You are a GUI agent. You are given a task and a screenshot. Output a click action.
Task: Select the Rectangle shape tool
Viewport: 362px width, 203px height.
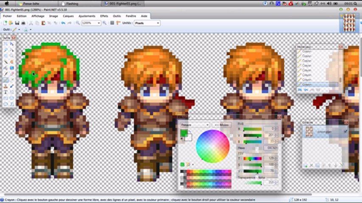tap(6, 98)
